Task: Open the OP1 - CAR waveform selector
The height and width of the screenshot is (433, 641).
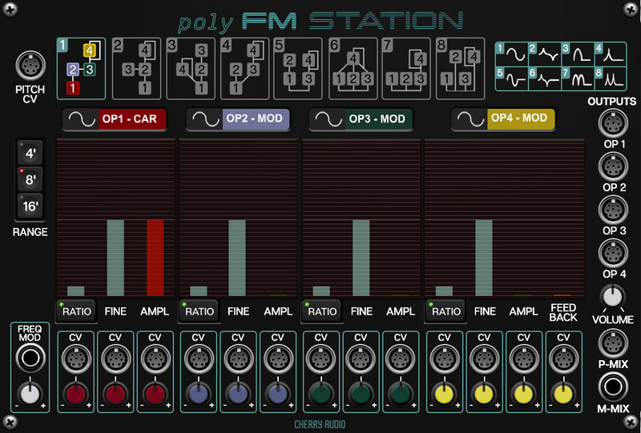Action: click(115, 119)
